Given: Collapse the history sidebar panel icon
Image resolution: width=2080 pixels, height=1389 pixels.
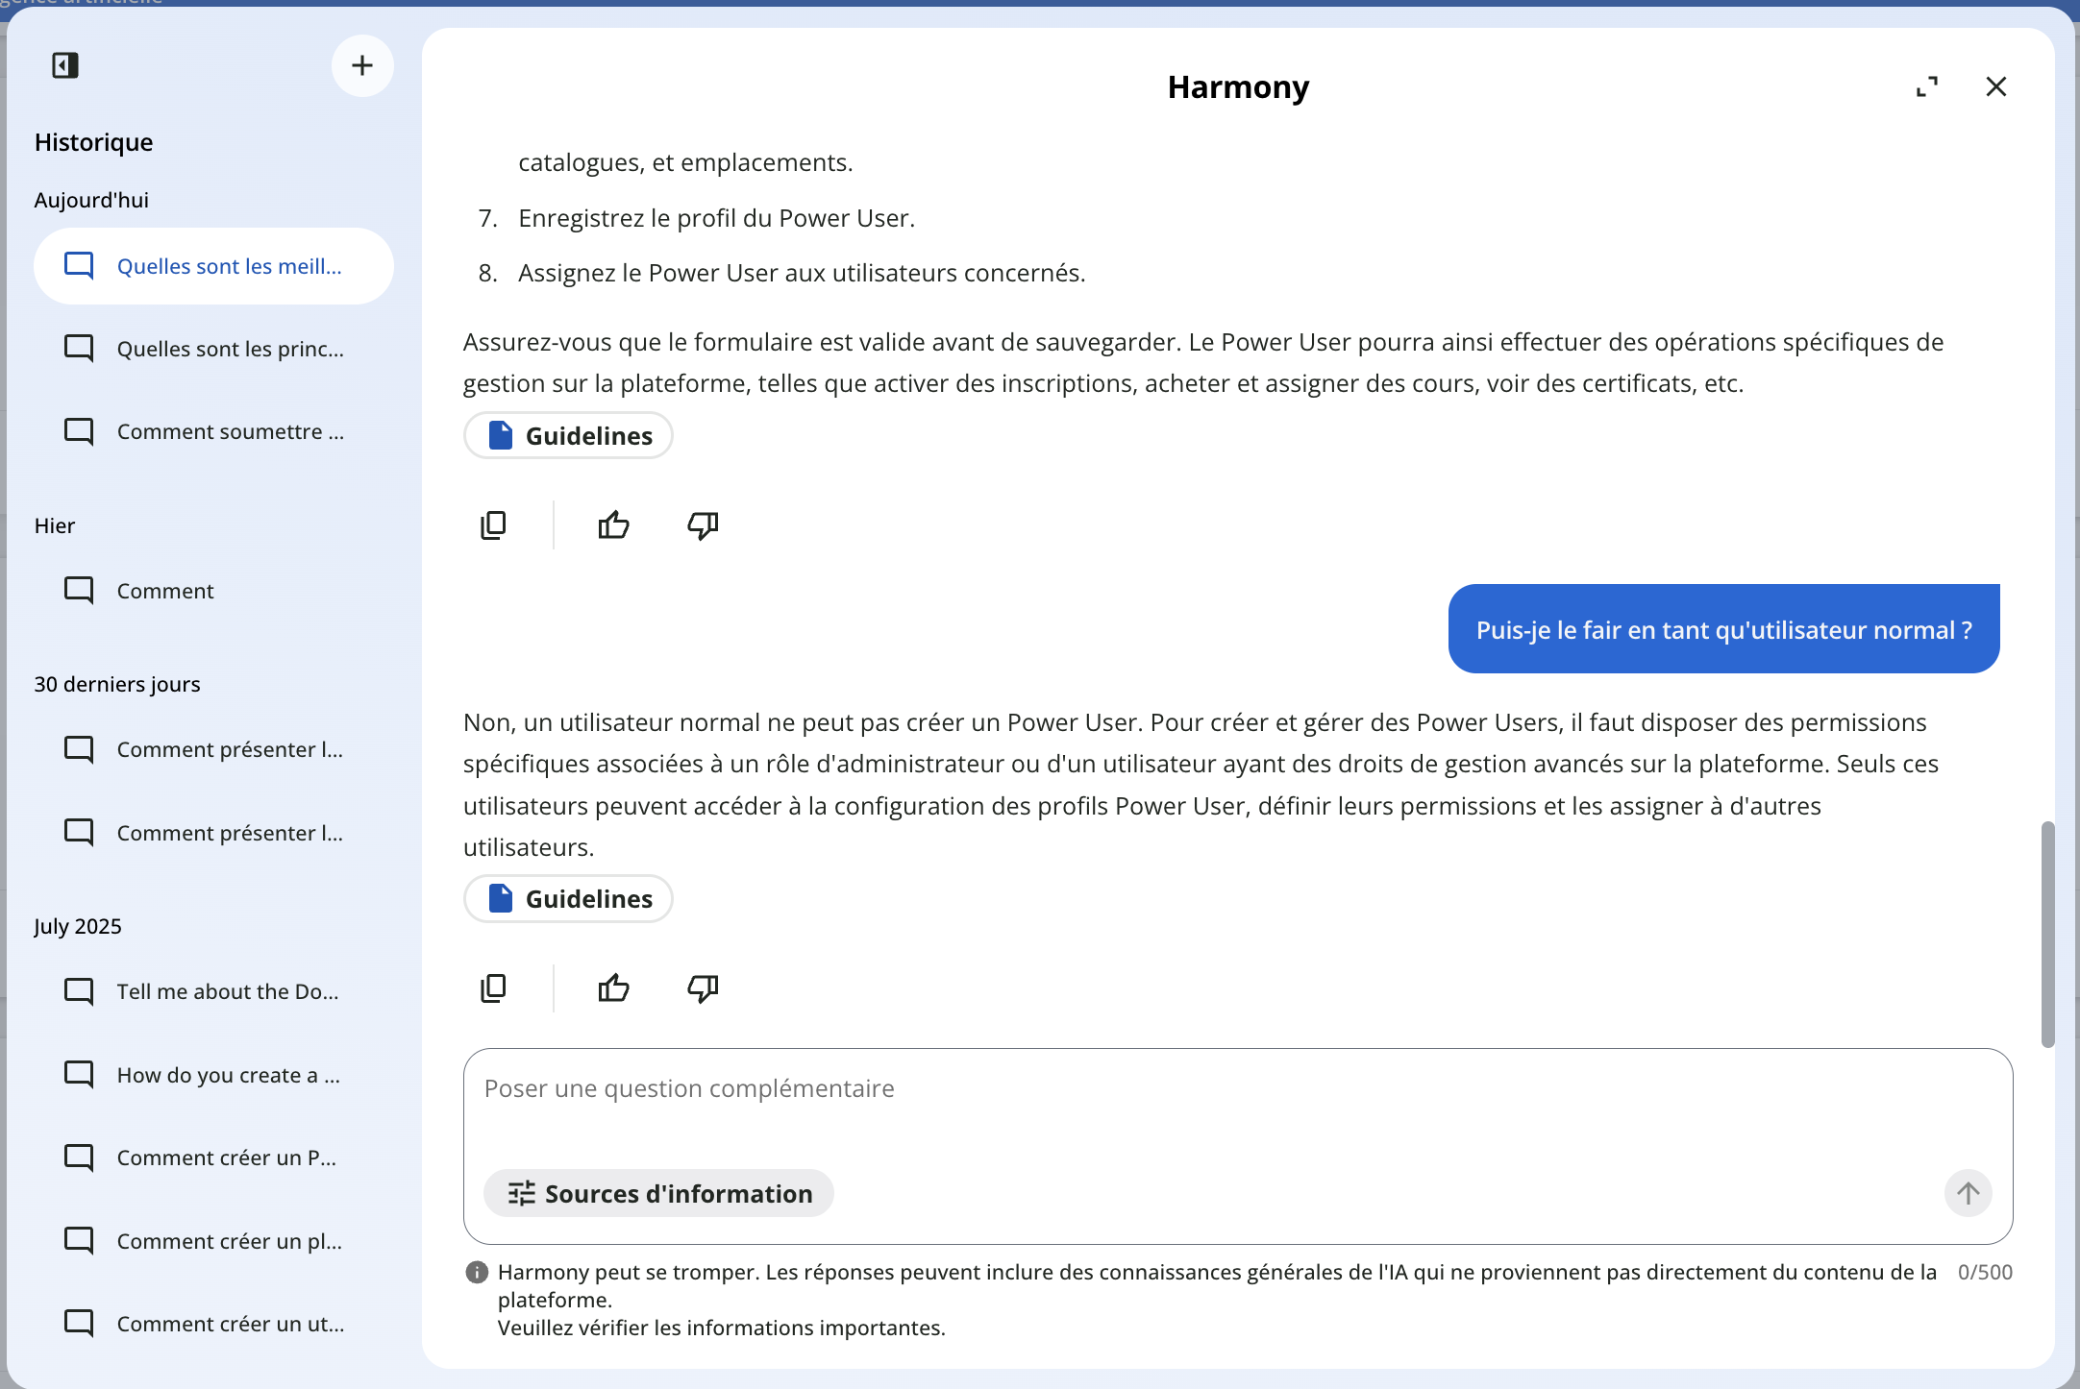Looking at the screenshot, I should click(x=64, y=65).
